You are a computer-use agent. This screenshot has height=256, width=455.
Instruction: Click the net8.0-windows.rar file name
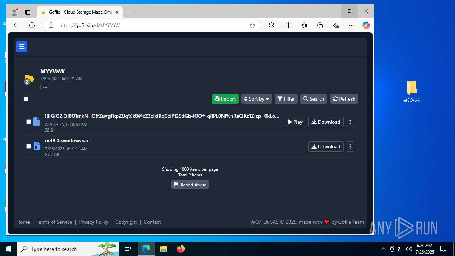67,140
